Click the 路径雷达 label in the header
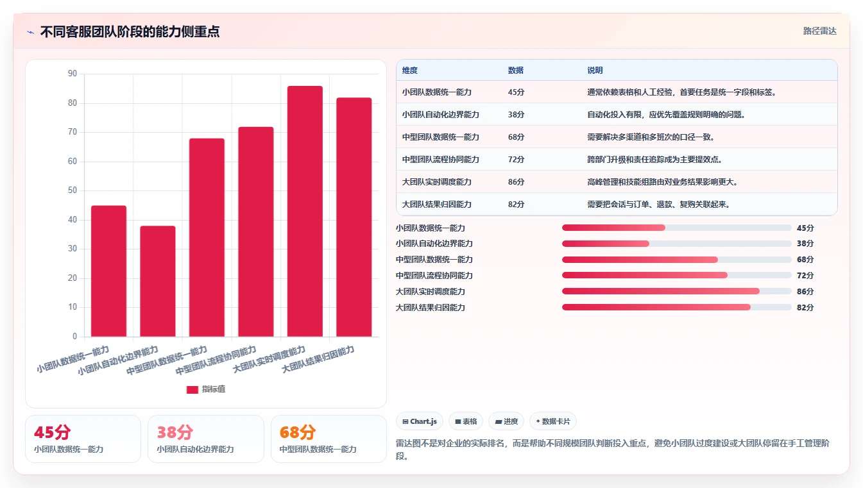The width and height of the screenshot is (863, 488). click(x=819, y=31)
